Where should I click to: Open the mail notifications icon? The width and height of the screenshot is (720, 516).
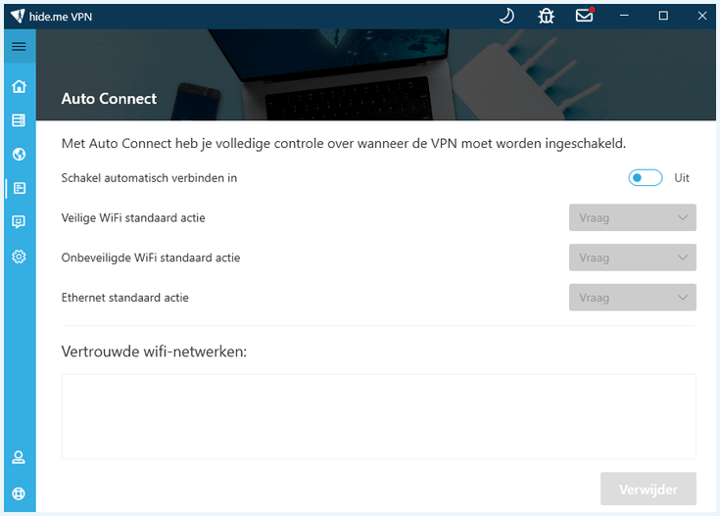585,15
